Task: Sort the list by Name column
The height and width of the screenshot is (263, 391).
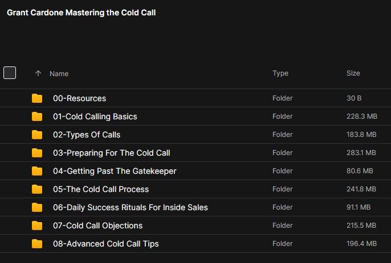Action: (59, 73)
